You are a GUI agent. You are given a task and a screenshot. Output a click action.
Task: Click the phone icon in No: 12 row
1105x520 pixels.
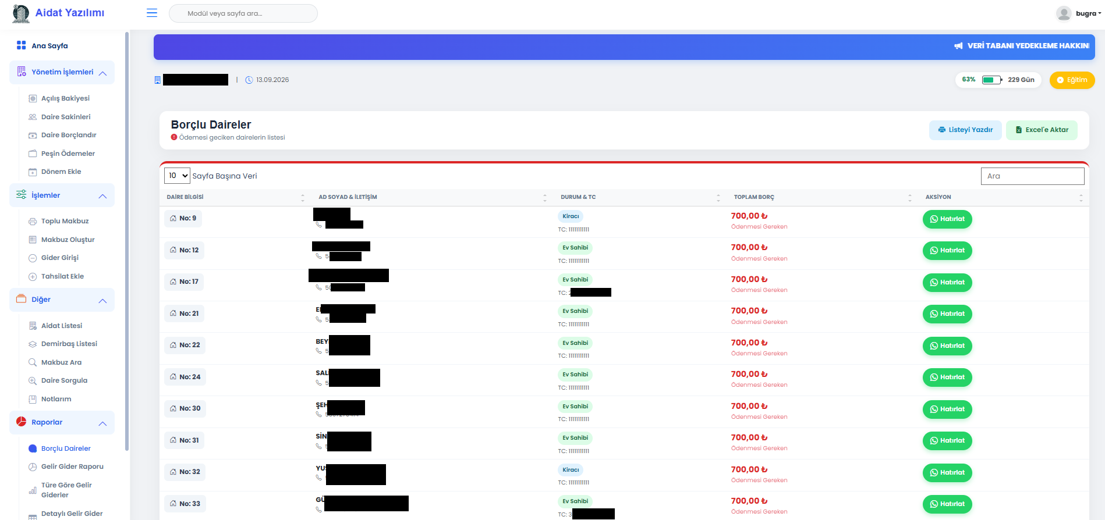coord(318,256)
